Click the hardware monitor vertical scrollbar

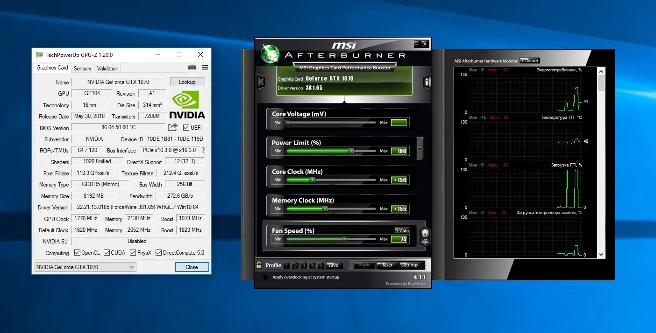point(601,162)
